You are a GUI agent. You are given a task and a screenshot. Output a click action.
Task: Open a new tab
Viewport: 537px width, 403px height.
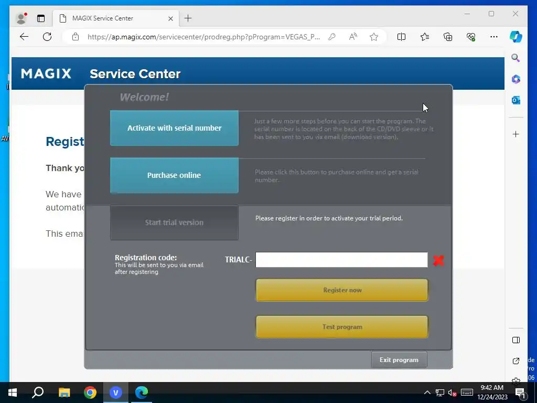[x=188, y=18]
